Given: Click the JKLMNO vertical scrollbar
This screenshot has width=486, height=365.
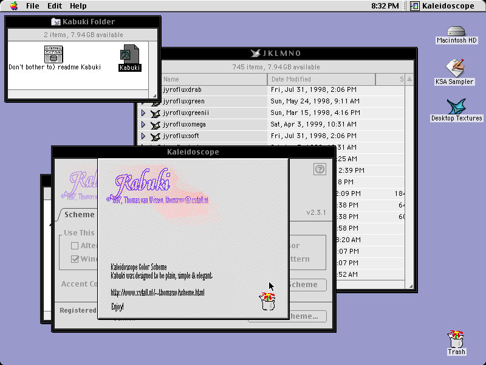Looking at the screenshot, I should tap(409, 182).
